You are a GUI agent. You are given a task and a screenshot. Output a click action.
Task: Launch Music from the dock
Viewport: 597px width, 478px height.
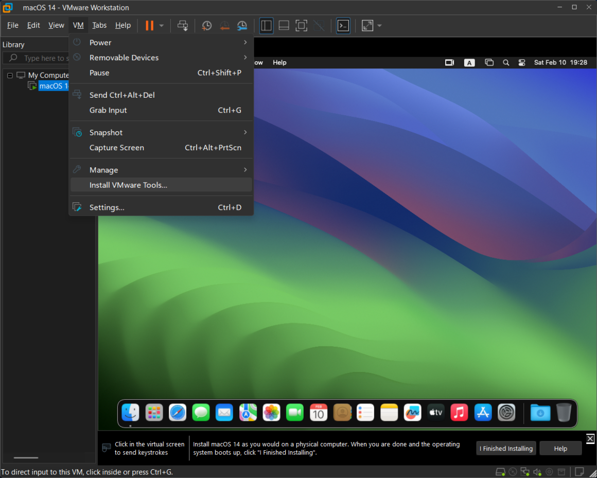click(x=460, y=413)
